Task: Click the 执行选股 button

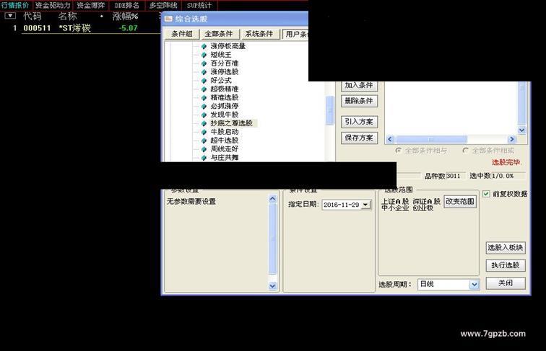Action: [x=506, y=265]
